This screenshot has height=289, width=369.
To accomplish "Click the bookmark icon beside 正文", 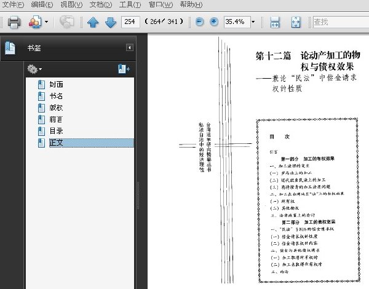I will pos(41,143).
